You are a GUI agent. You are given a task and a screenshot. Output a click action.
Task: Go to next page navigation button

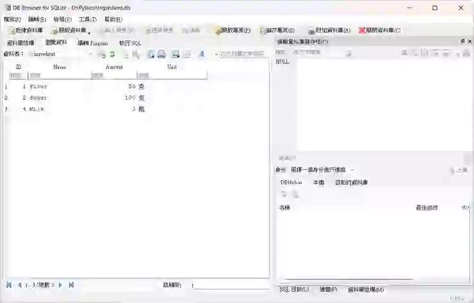pos(60,284)
